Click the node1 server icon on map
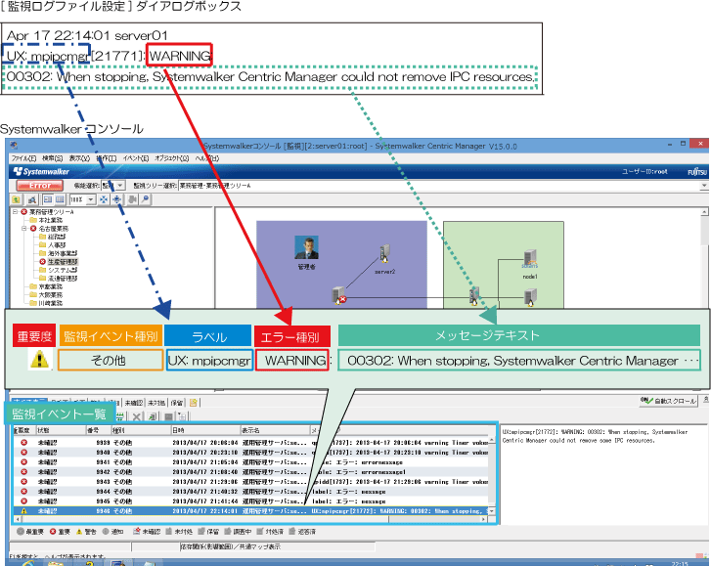The width and height of the screenshot is (711, 566). [529, 260]
